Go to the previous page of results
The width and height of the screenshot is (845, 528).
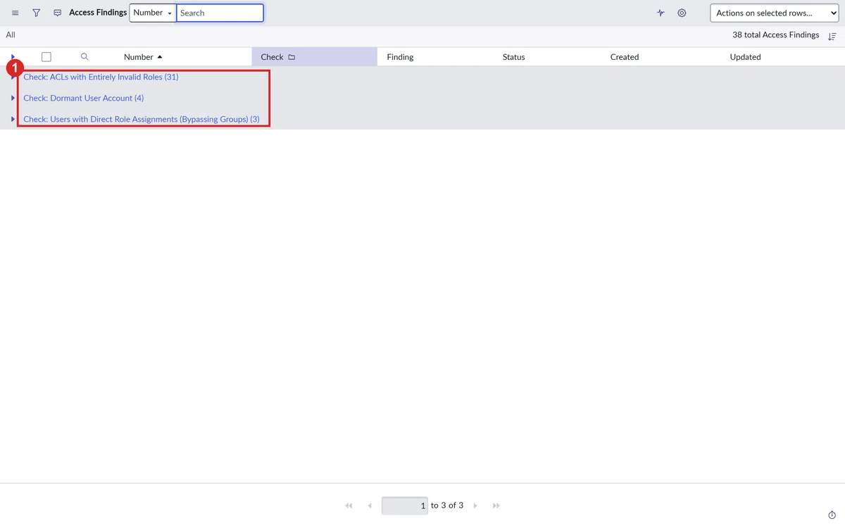[x=370, y=505]
